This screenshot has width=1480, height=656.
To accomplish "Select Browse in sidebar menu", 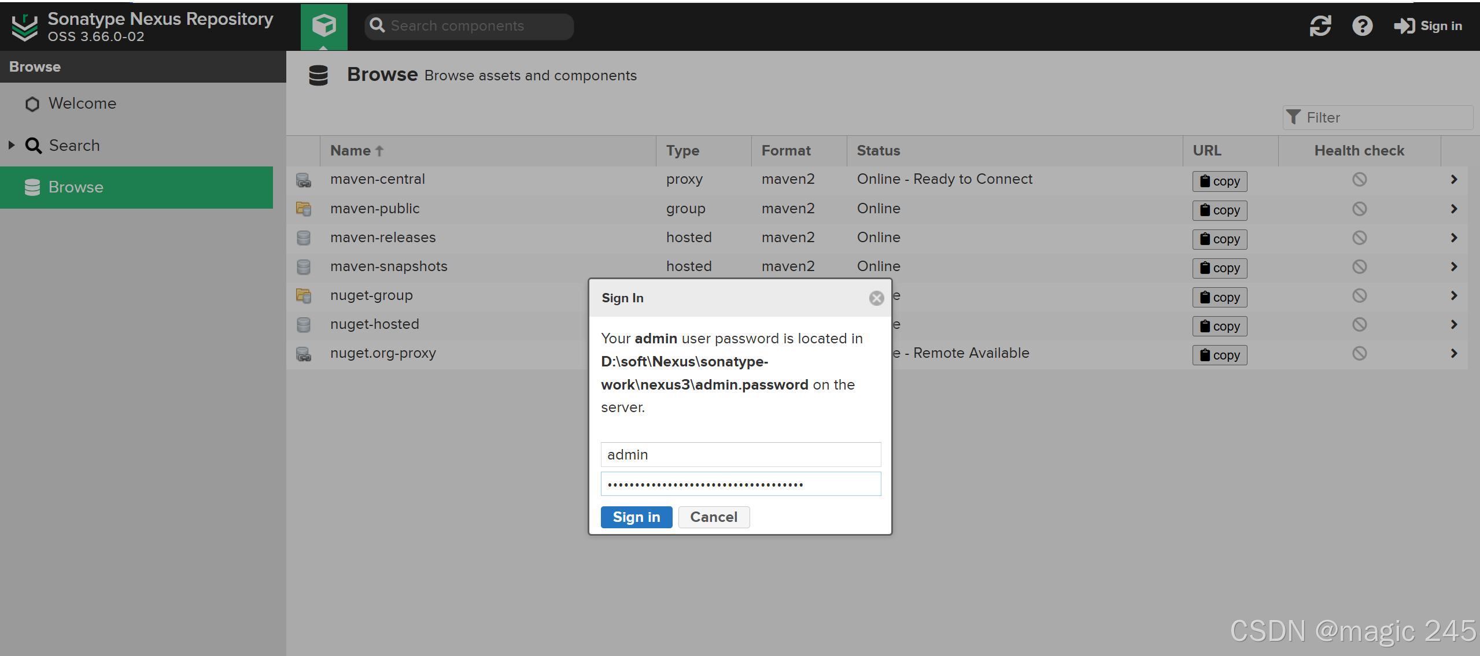I will (76, 187).
